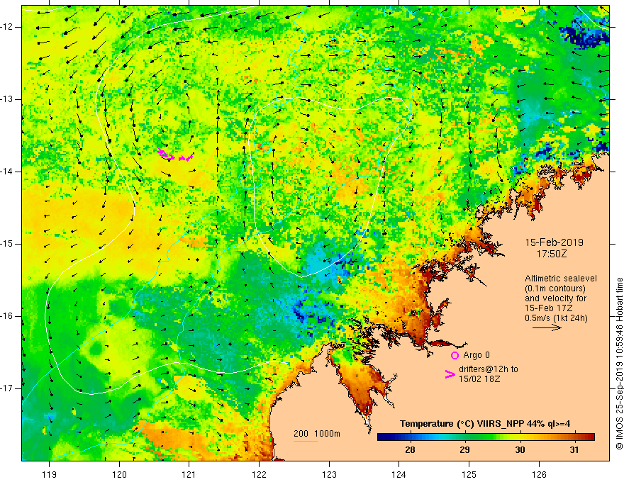Click the temperature color bar
Screen dimensions: 624x482
pos(486,437)
